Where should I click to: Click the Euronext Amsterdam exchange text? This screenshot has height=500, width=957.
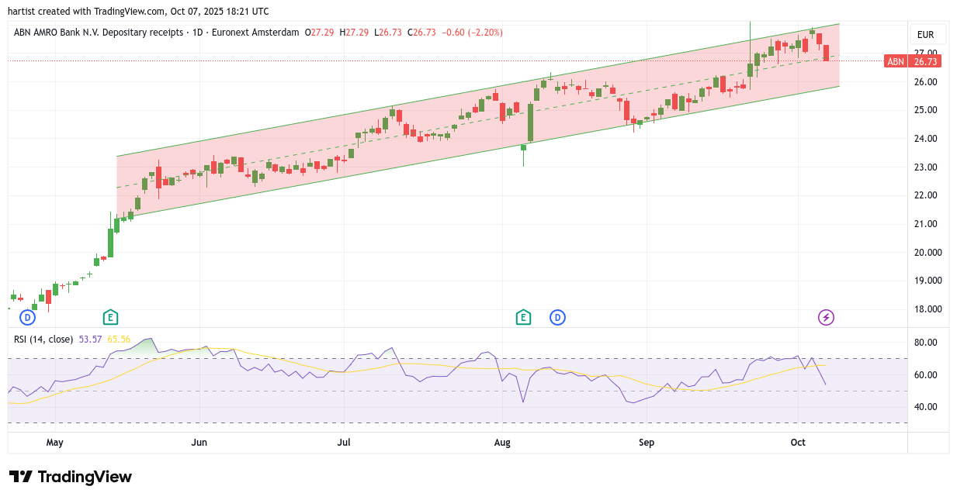[x=260, y=33]
